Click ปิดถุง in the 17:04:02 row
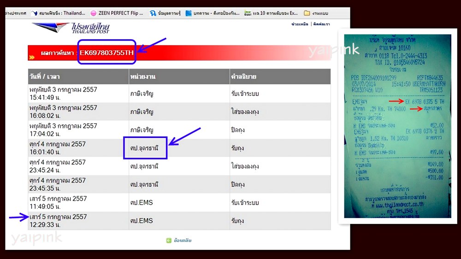The height and width of the screenshot is (259, 461). click(x=237, y=130)
